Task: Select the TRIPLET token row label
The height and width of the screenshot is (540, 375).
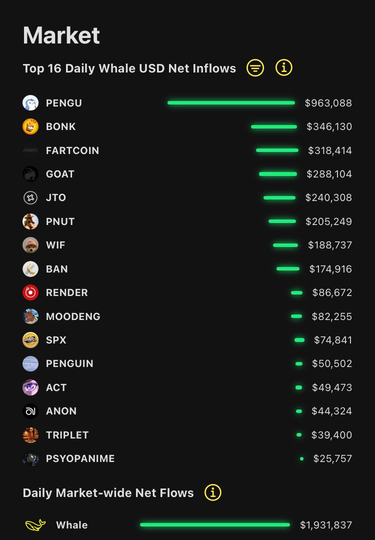Action: pyautogui.click(x=66, y=435)
